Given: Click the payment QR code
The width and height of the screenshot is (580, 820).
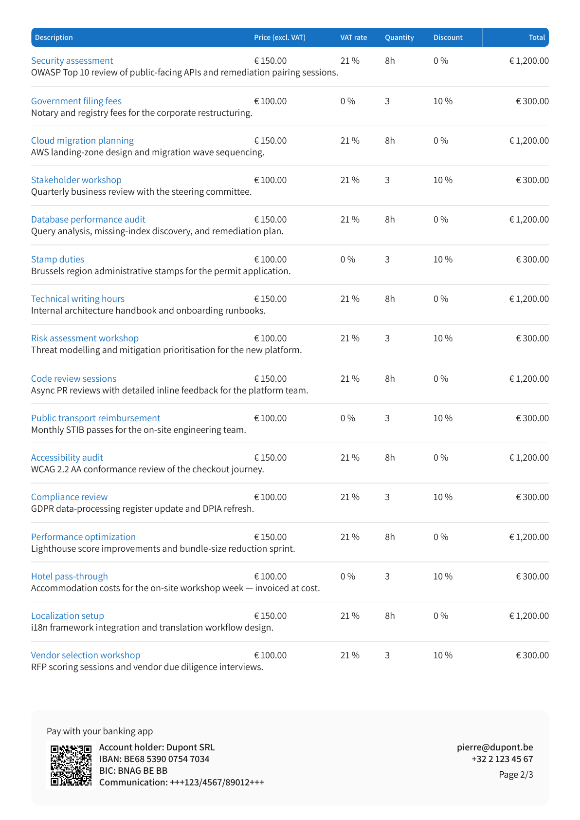Looking at the screenshot, I should [71, 765].
